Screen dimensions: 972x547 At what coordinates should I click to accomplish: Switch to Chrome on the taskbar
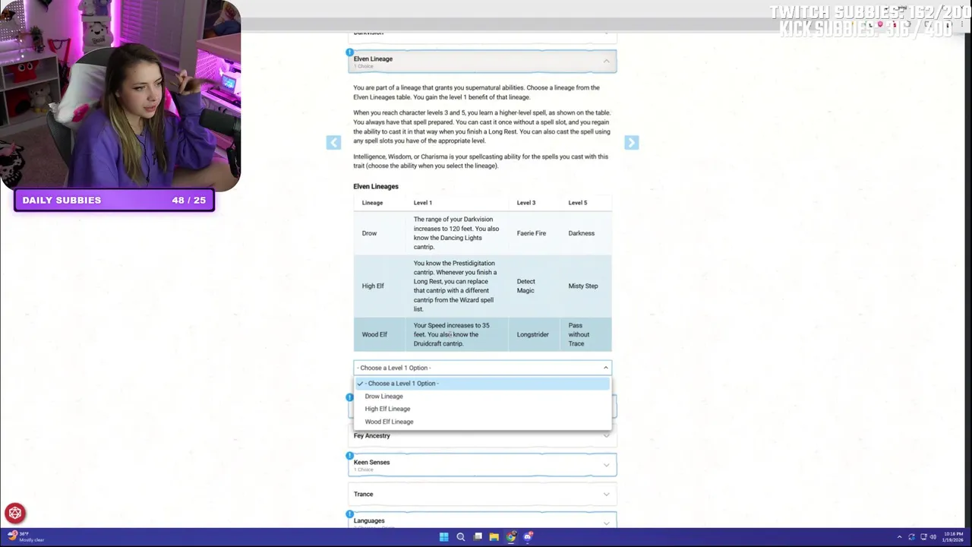(x=511, y=537)
